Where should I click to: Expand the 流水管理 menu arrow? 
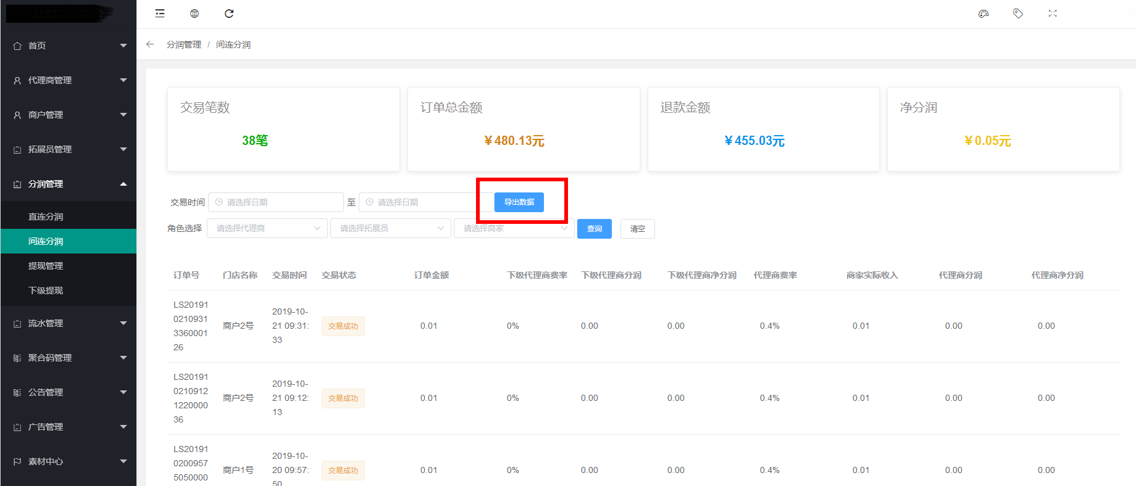(123, 323)
